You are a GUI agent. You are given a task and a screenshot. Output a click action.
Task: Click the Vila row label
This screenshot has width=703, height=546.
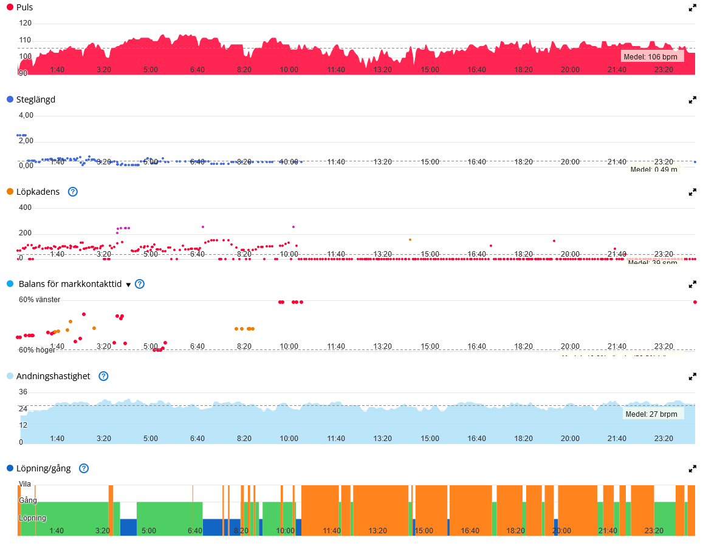25,484
